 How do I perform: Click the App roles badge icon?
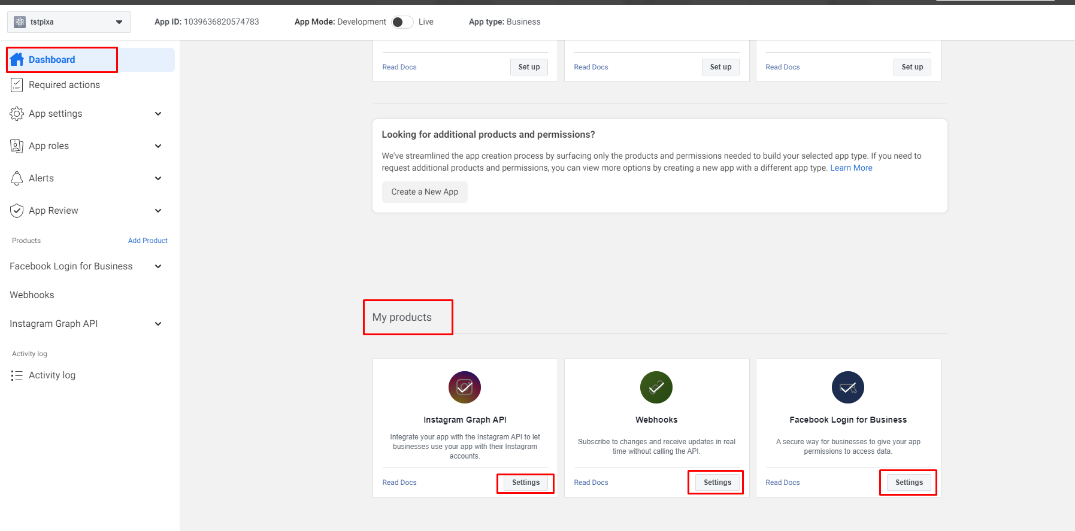tap(17, 146)
